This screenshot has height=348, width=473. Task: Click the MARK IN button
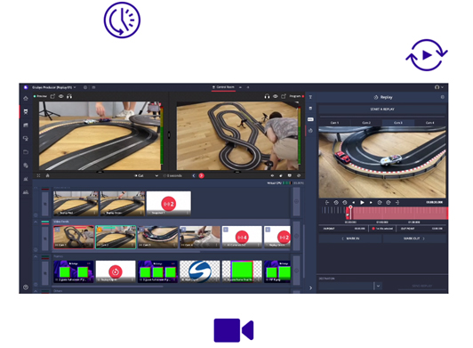(x=350, y=239)
